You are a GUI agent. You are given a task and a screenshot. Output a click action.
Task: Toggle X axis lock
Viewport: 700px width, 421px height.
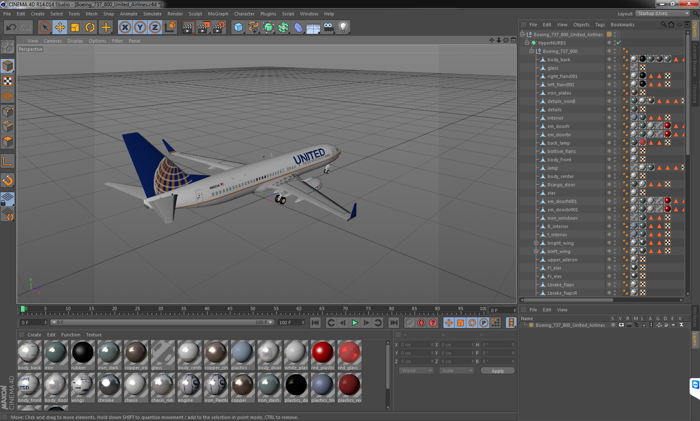[x=125, y=28]
